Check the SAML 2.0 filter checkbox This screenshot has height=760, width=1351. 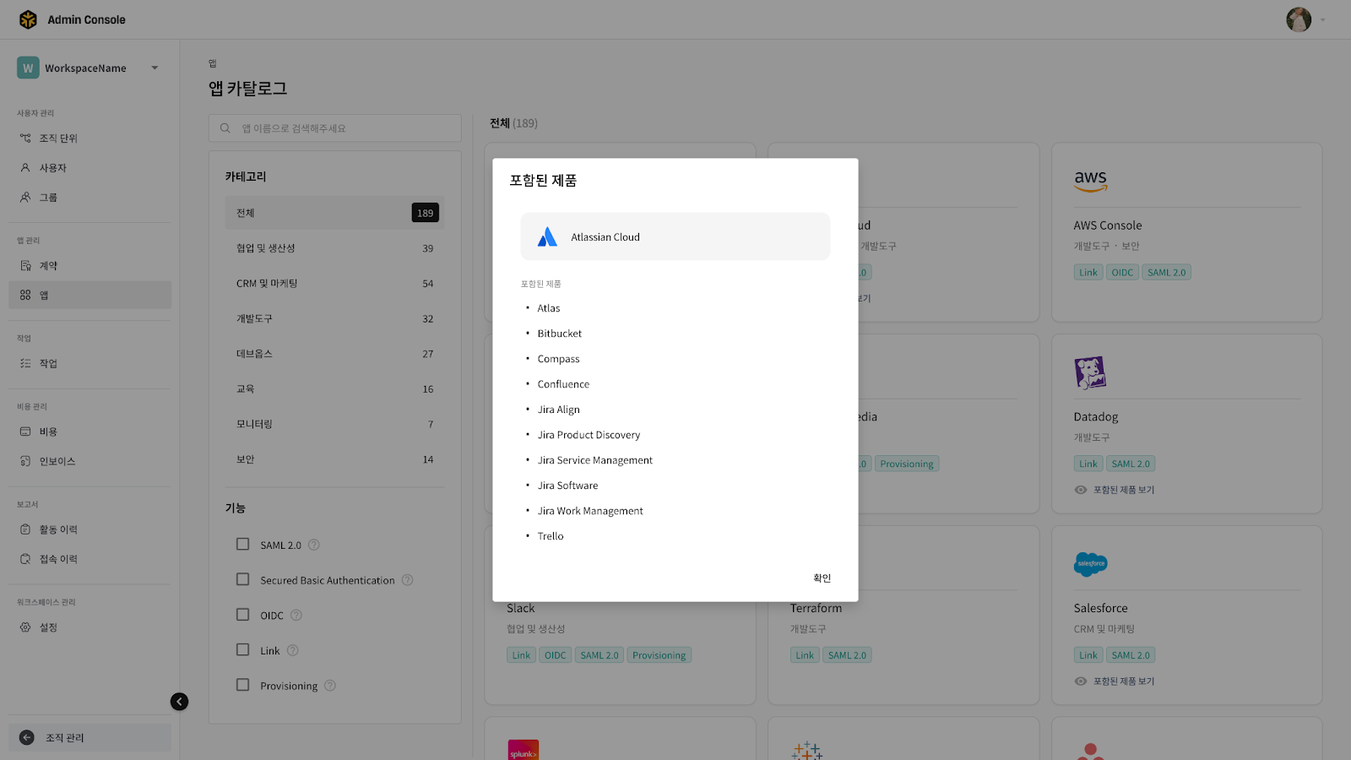coord(243,545)
